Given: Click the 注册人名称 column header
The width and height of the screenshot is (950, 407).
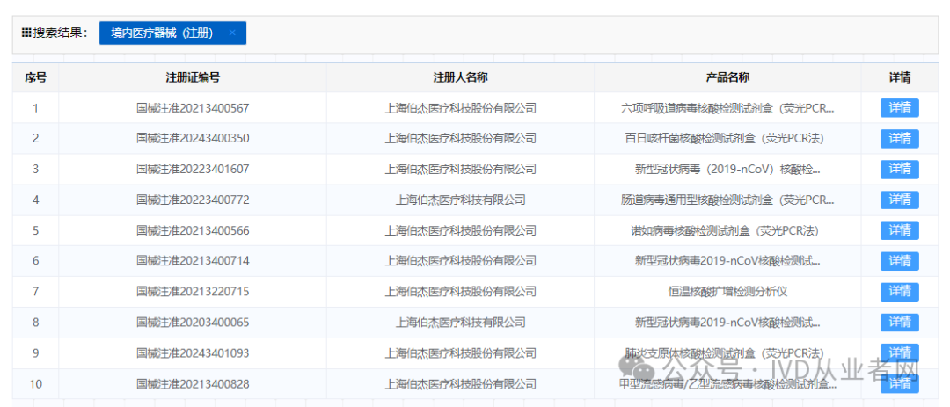Looking at the screenshot, I should coord(460,77).
